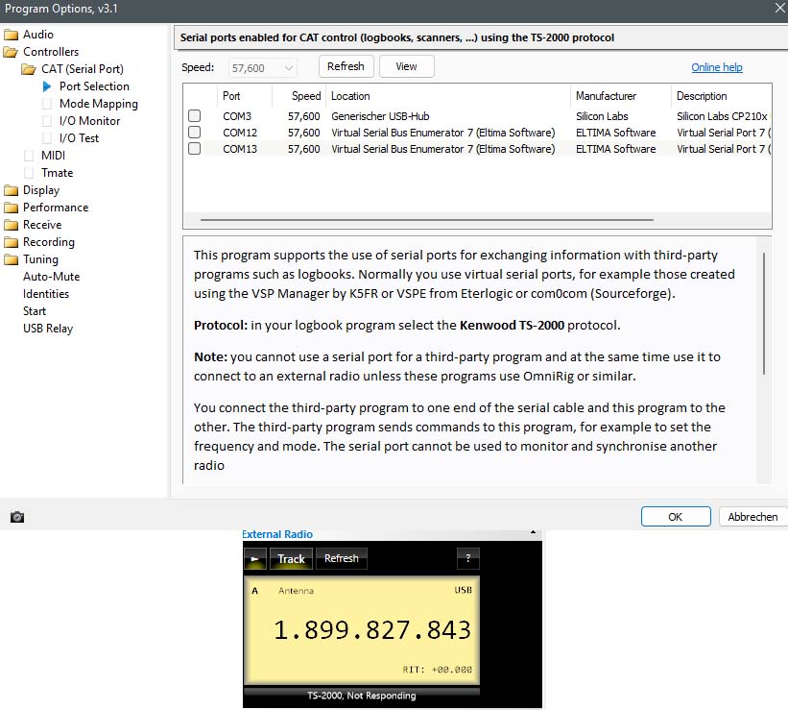Click the Display folder icon
Image resolution: width=788 pixels, height=710 pixels.
tap(11, 190)
